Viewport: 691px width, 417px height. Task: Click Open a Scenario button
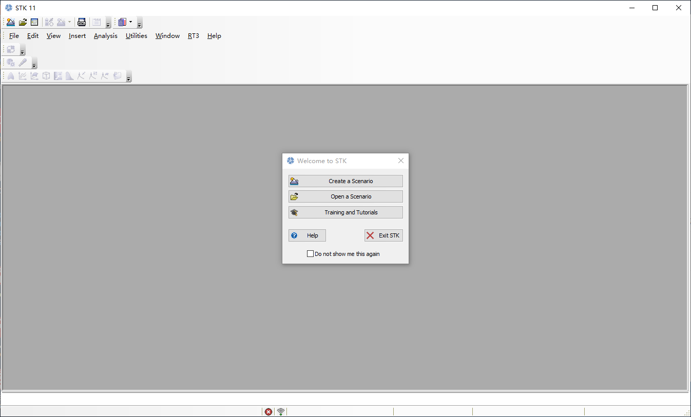345,196
